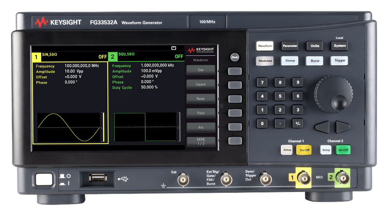Image resolution: width=388 pixels, height=216 pixels.
Task: Toggle the white power button
Action: pyautogui.click(x=44, y=180)
